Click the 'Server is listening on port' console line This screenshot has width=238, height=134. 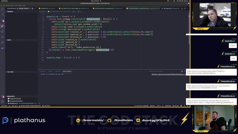click(52, 74)
